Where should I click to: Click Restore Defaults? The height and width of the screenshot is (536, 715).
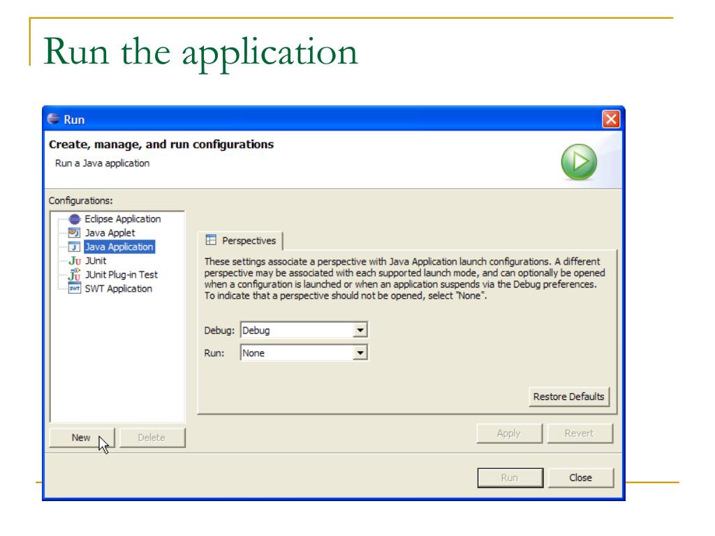(568, 396)
